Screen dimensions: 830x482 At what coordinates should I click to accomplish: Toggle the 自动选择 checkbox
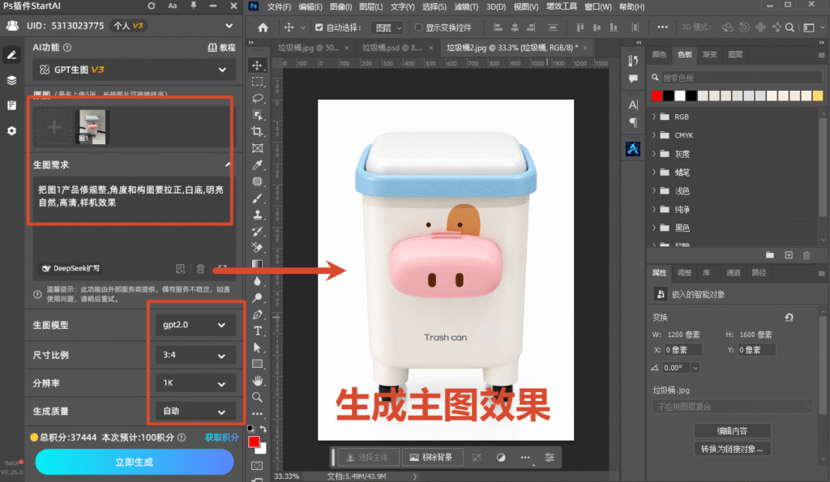[319, 28]
